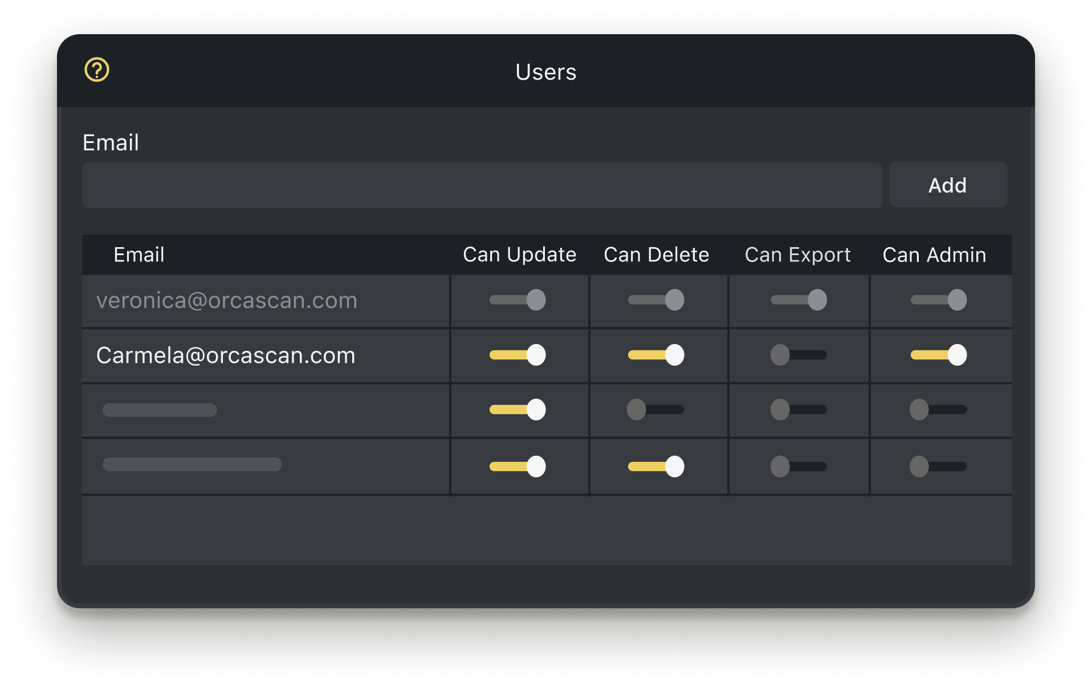Select the Carmela@orcascan.com row entry
1092x688 pixels.
coord(226,355)
